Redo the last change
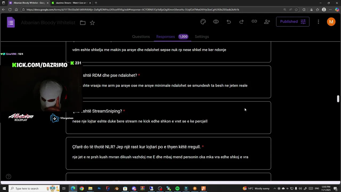The image size is (341, 192). point(241,22)
